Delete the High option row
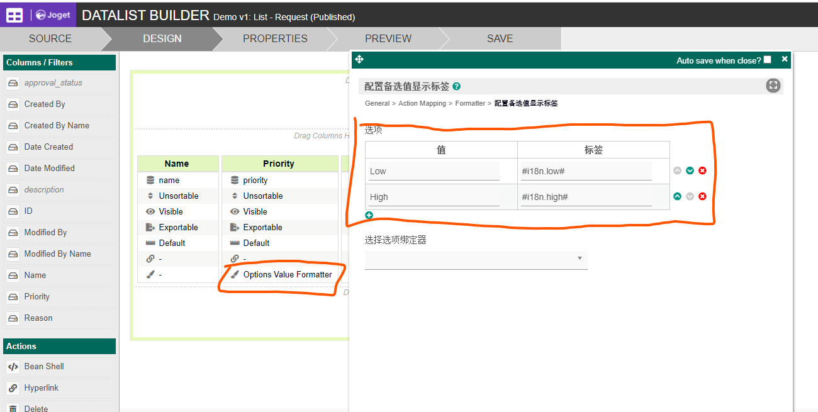 pyautogui.click(x=702, y=196)
